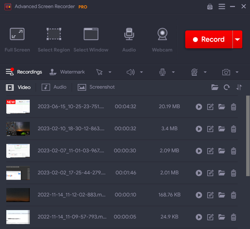Edit the 2023-06-15 recording
250x229 pixels.
pos(210,107)
